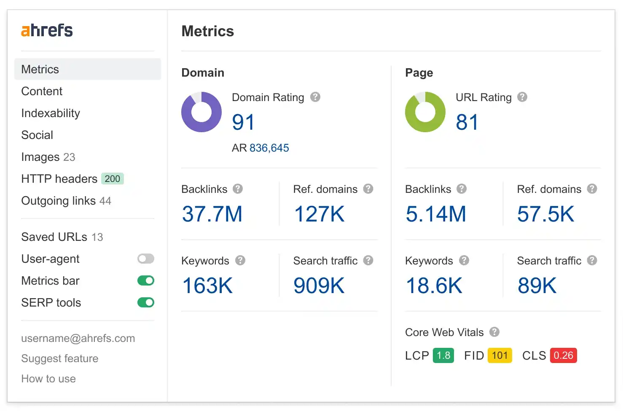The width and height of the screenshot is (623, 411).
Task: Open Page Keywords 18.6K report
Action: pyautogui.click(x=434, y=286)
